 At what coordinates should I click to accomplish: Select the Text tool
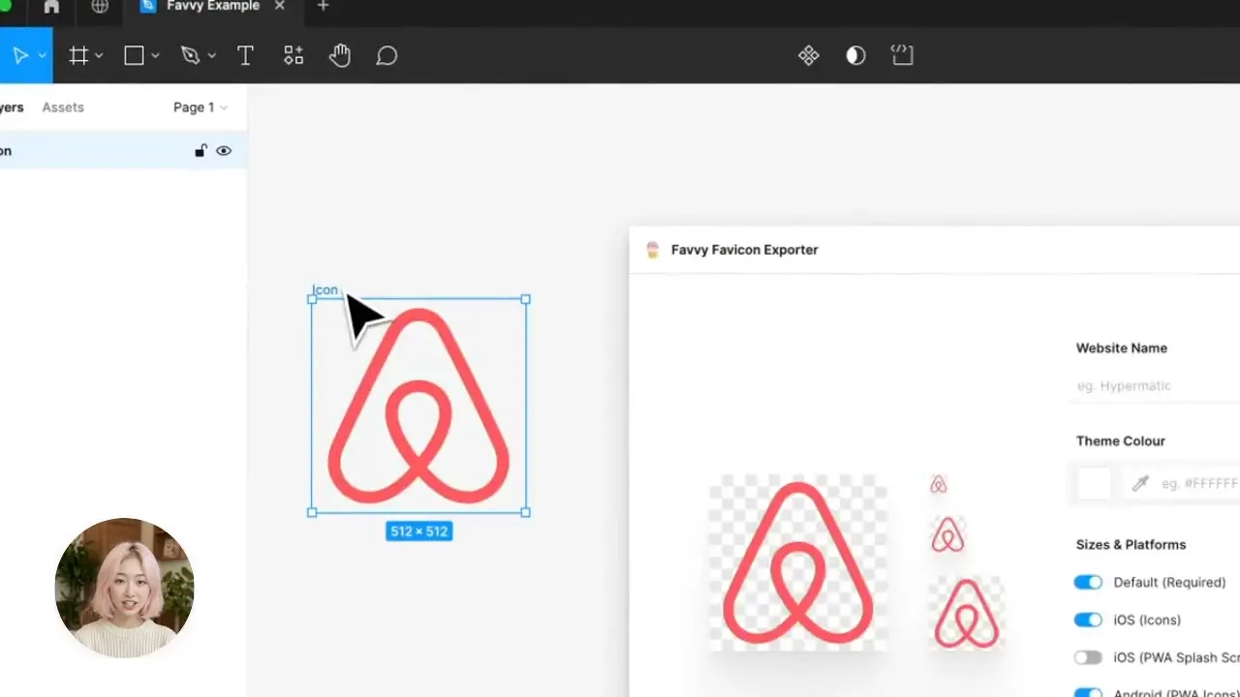[245, 56]
